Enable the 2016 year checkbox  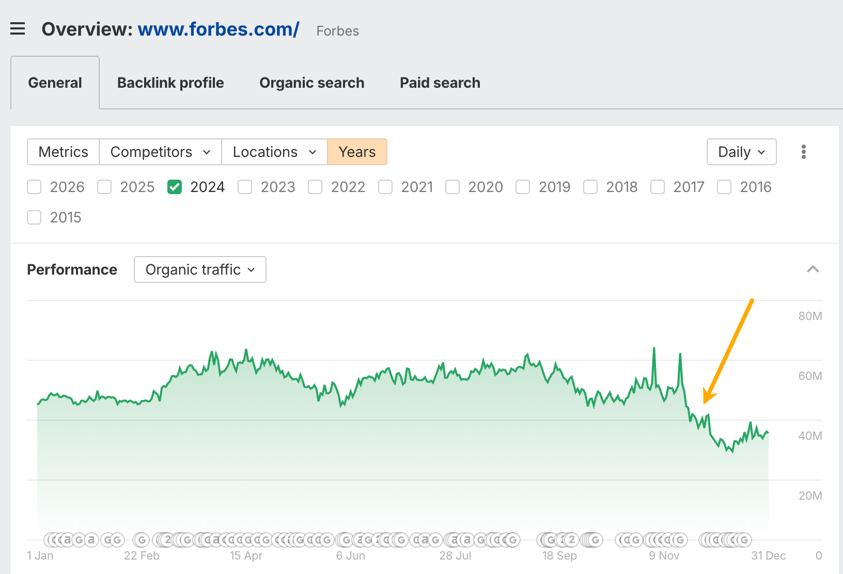724,187
